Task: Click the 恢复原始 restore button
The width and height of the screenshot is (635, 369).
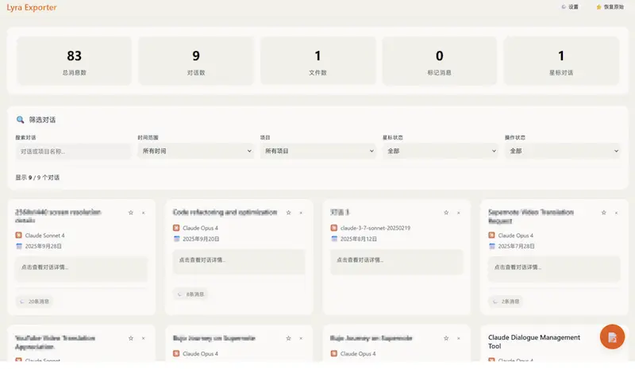Action: [610, 7]
